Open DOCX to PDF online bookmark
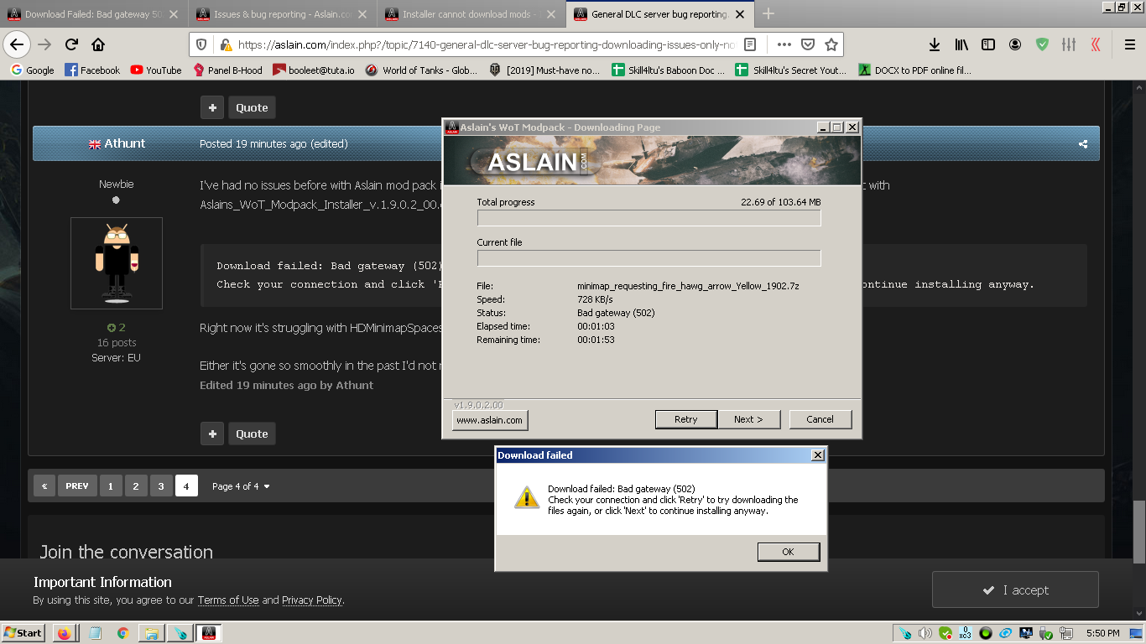This screenshot has width=1146, height=644. [914, 70]
